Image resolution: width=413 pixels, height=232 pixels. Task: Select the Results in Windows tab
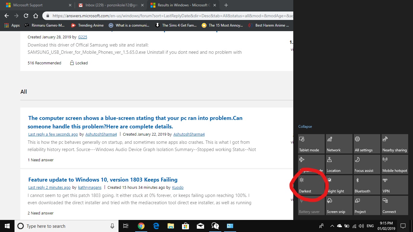coord(183,5)
